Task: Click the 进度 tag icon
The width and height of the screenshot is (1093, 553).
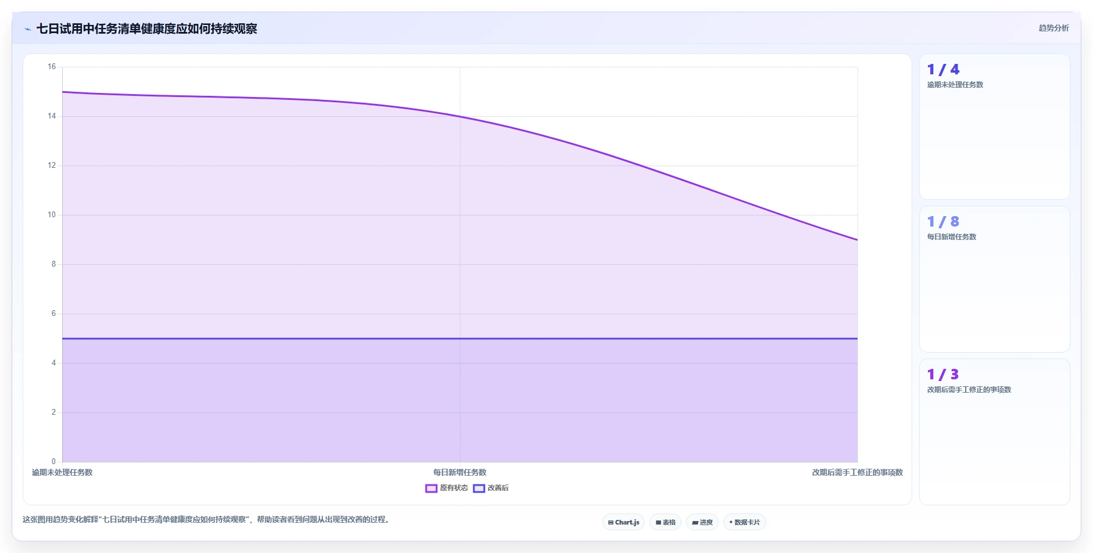Action: tap(695, 522)
